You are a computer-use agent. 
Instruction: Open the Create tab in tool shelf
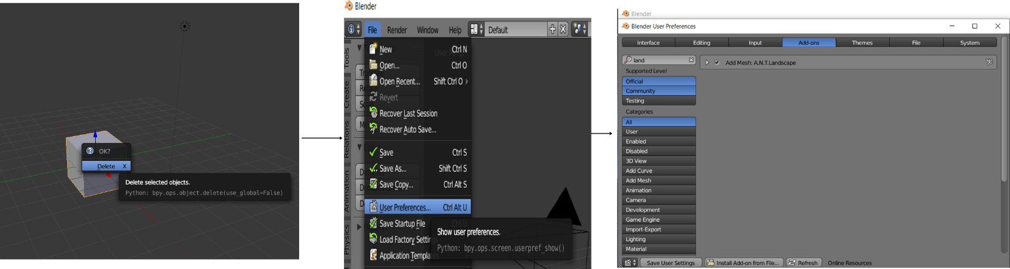348,94
